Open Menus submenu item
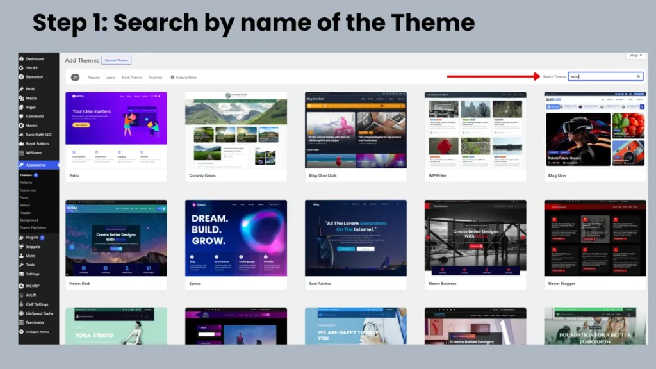Image resolution: width=656 pixels, height=369 pixels. click(25, 205)
